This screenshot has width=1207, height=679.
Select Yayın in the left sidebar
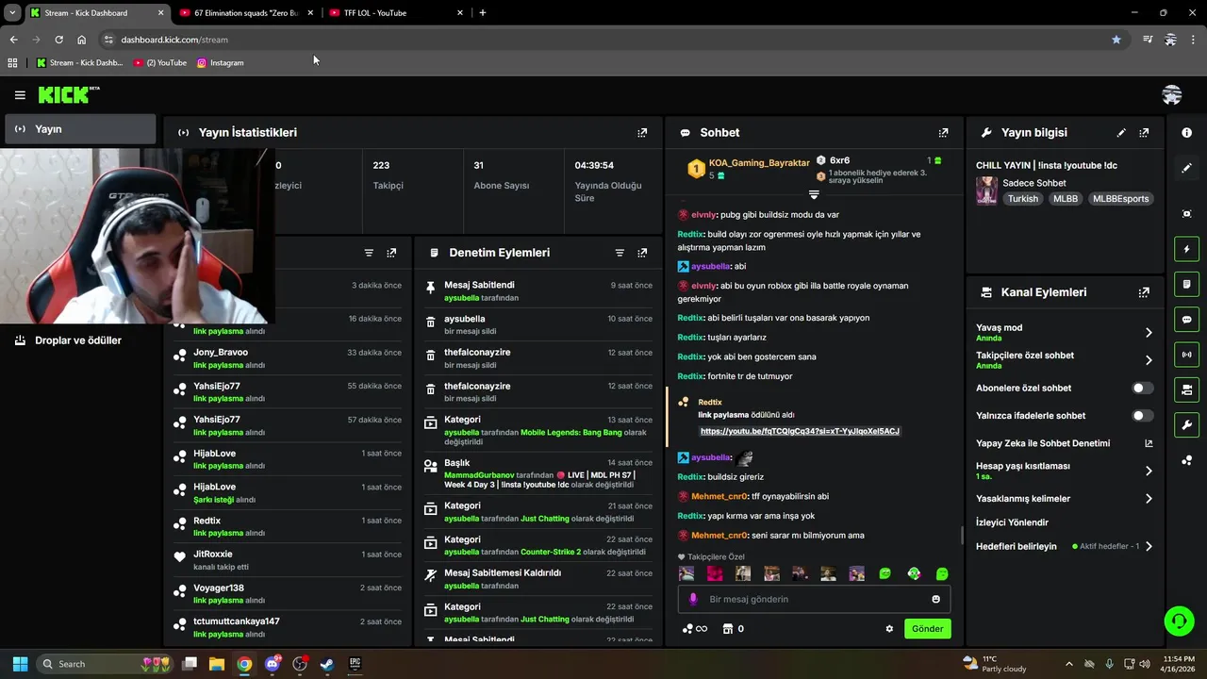point(79,129)
